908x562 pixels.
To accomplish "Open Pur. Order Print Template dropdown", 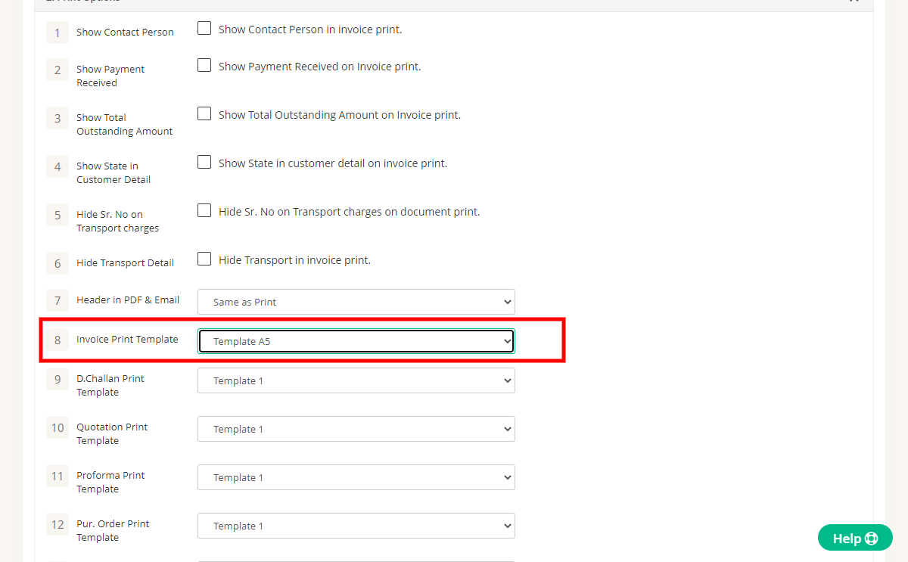I will point(356,526).
